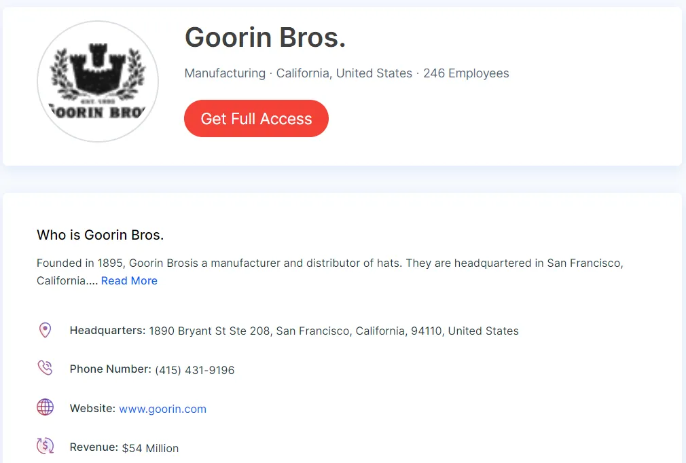
Task: Select the globe icon beside Website
Action: (x=45, y=407)
